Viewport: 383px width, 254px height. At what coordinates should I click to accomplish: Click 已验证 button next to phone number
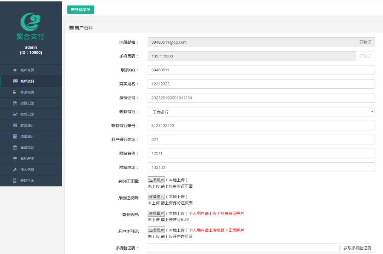point(365,56)
